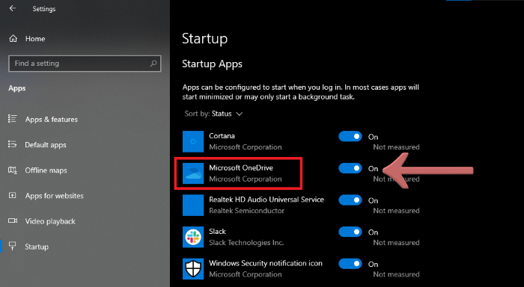Viewport: 524px width, 287px height.
Task: Click the Home house icon
Action: point(13,39)
